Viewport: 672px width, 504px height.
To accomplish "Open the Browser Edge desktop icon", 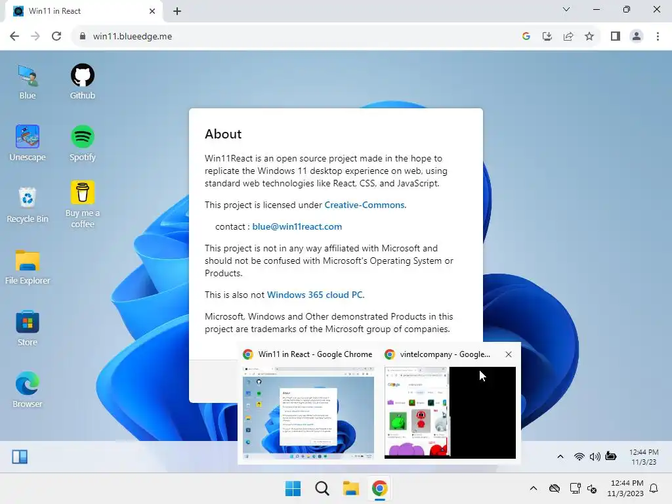I will tap(28, 390).
